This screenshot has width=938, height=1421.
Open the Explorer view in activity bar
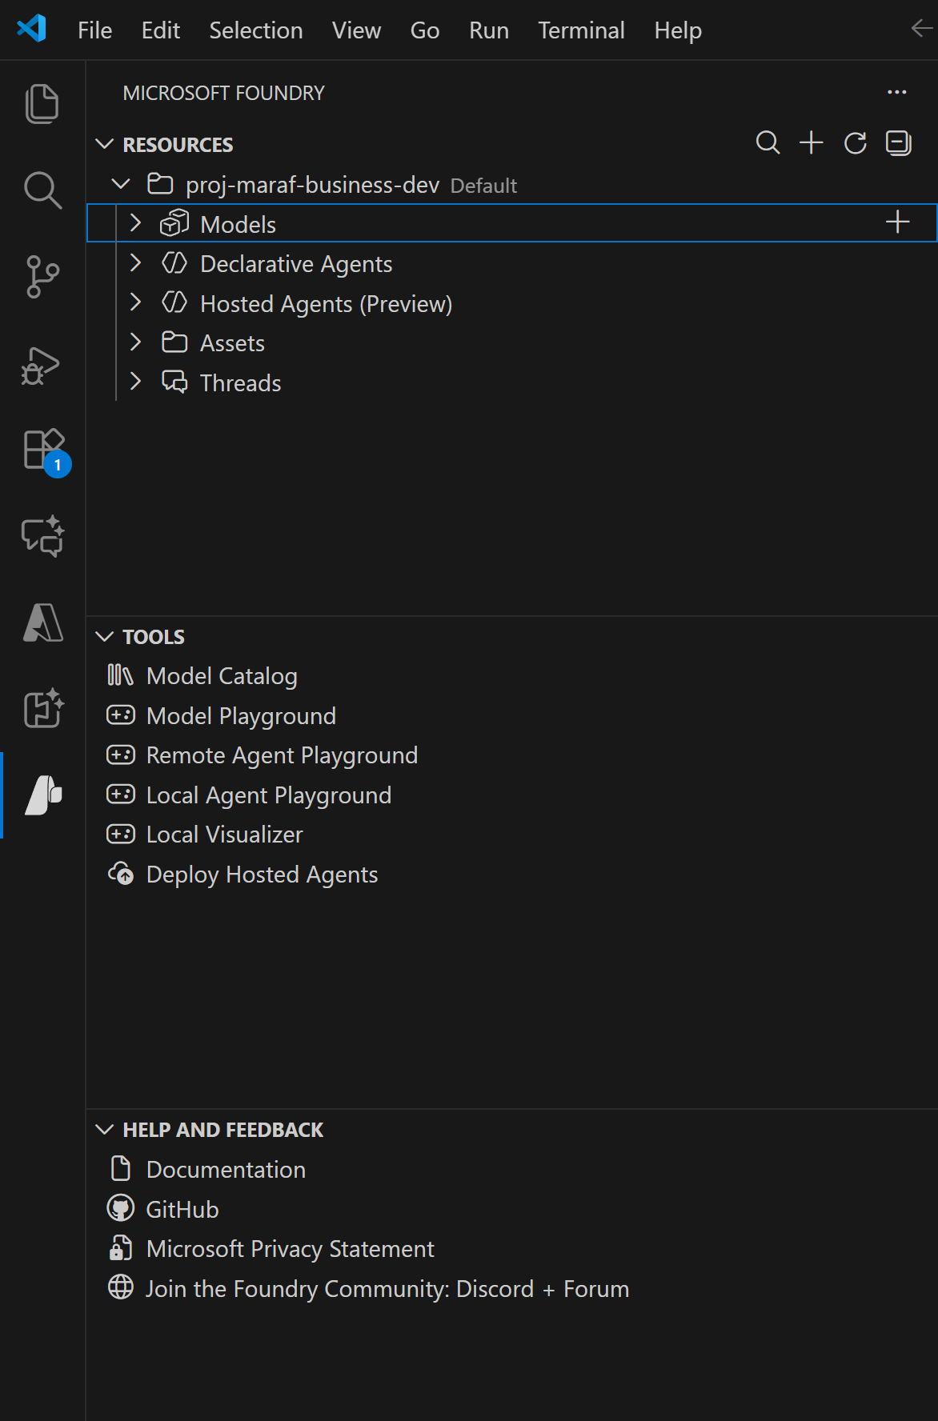pyautogui.click(x=42, y=104)
